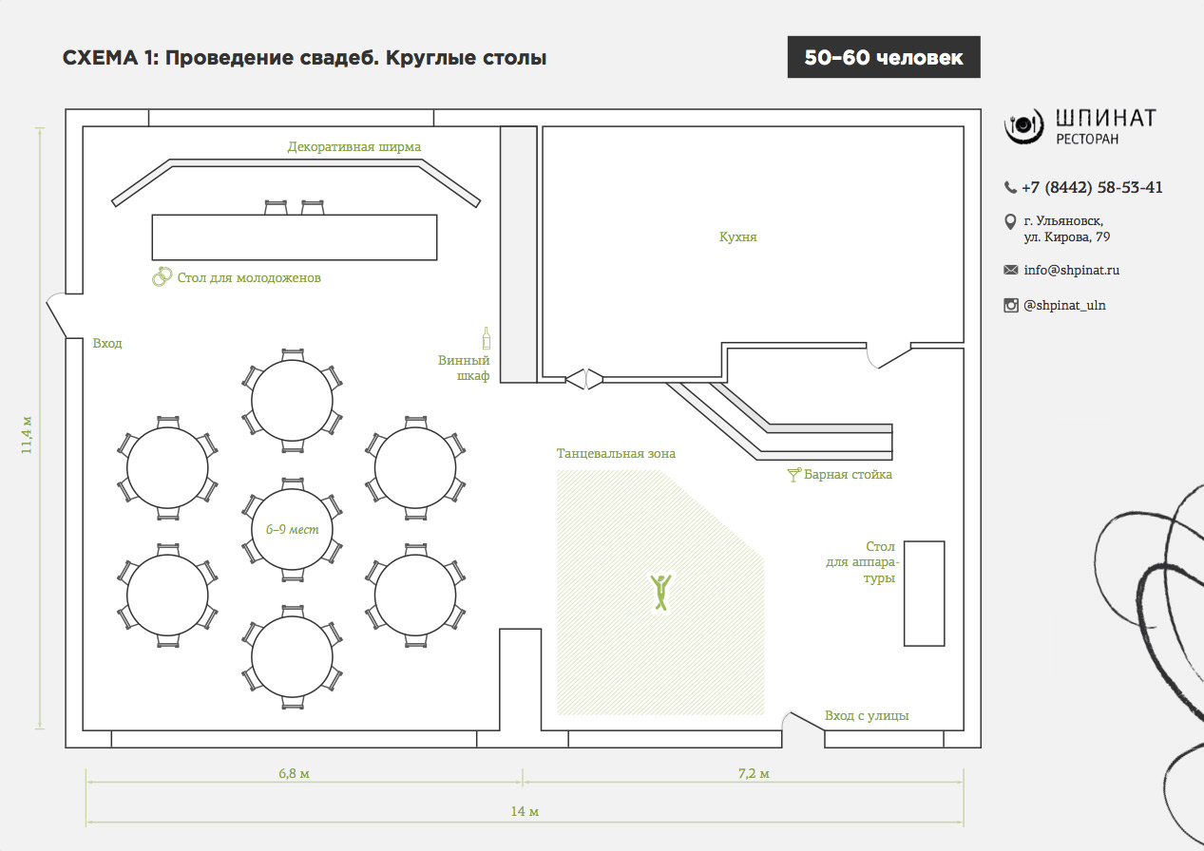
Task: Click the cocktail glass bar icon
Action: click(793, 474)
